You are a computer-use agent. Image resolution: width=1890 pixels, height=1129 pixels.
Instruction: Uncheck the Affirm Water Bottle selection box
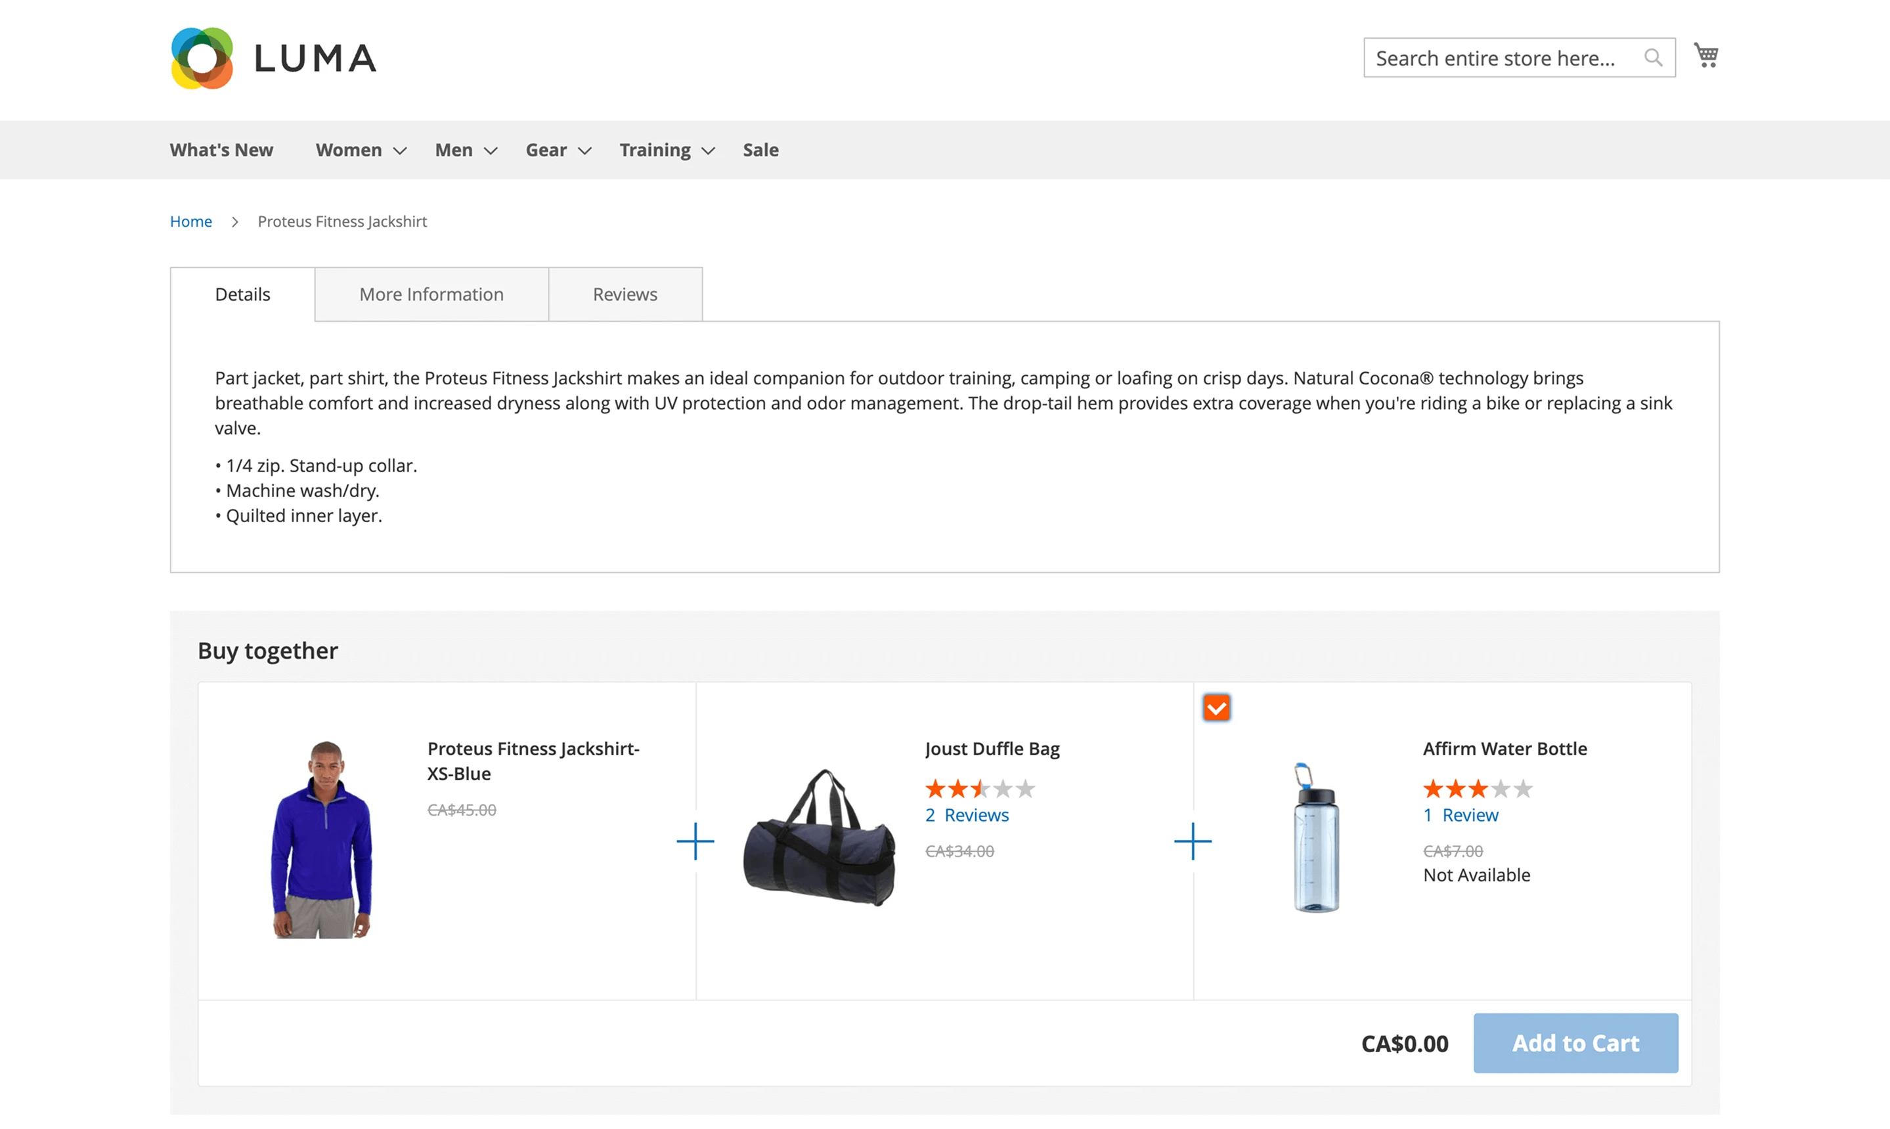[1217, 707]
